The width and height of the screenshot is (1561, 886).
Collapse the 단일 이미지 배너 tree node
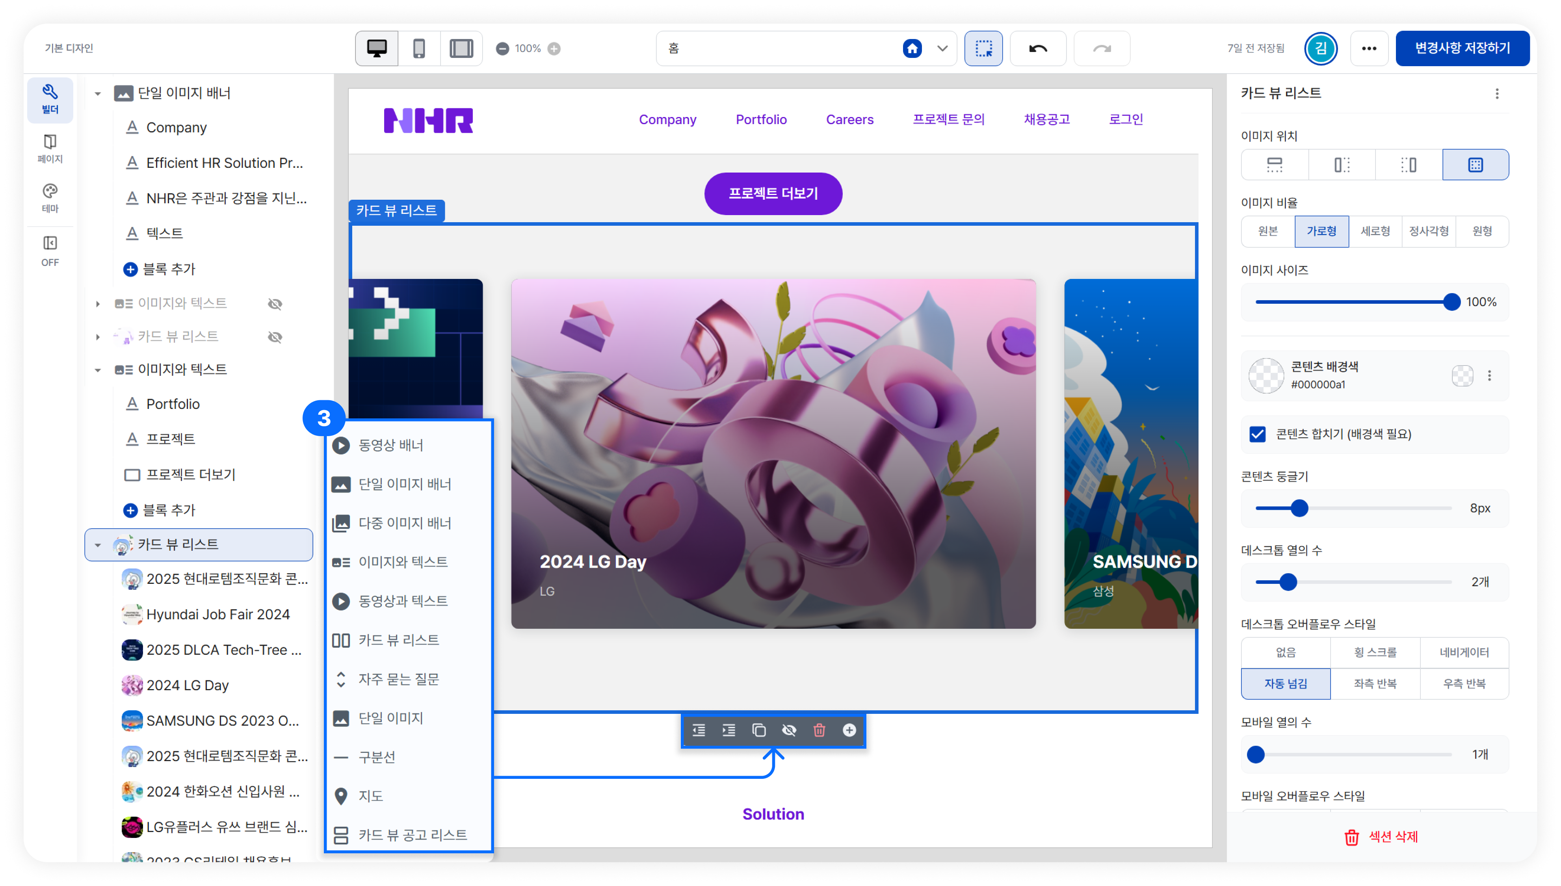pyautogui.click(x=97, y=94)
